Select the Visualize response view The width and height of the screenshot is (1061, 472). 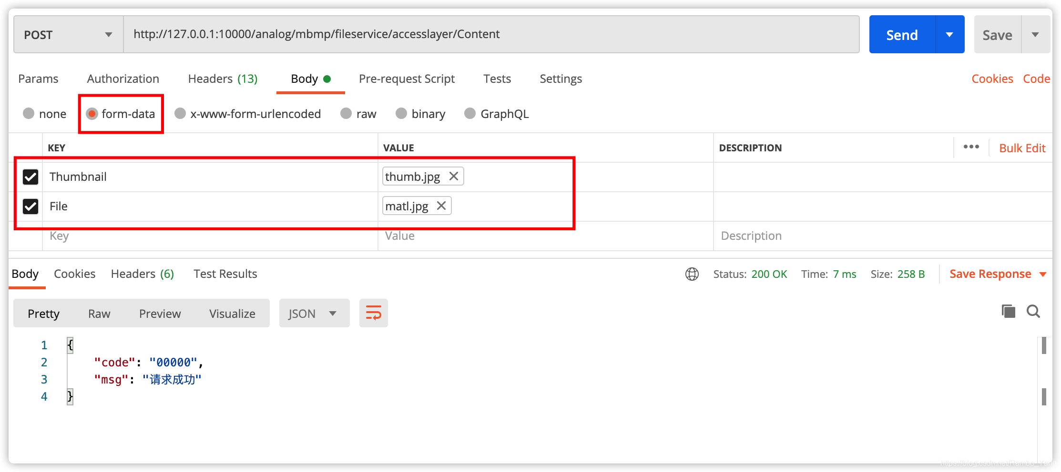(x=232, y=314)
